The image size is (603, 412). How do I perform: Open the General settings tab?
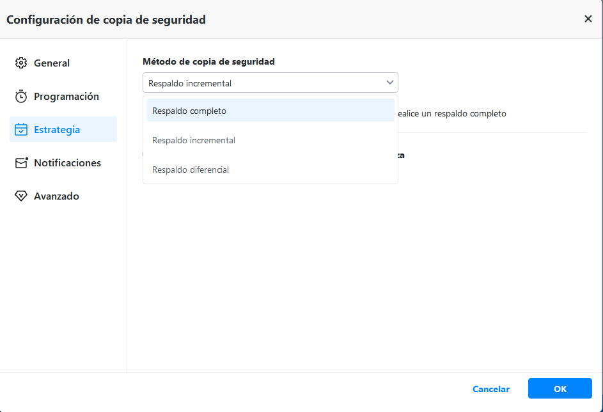point(52,63)
